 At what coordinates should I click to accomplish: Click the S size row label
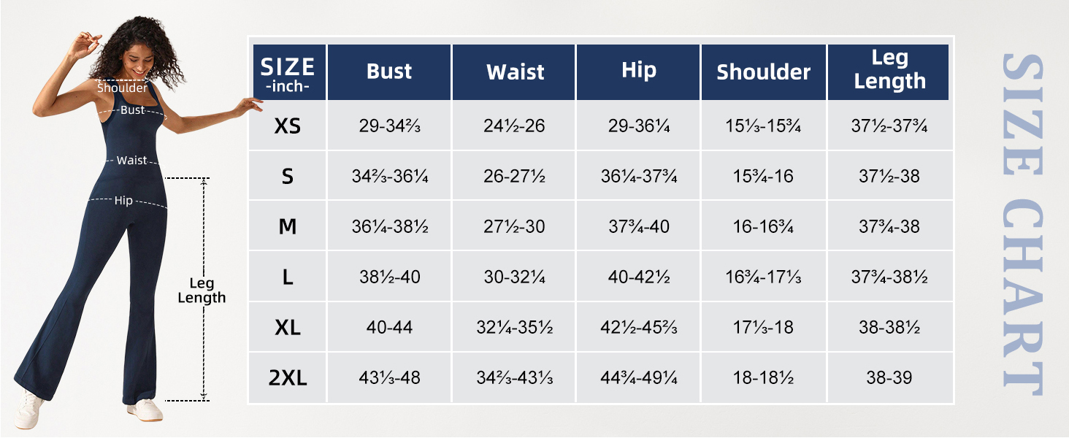288,177
